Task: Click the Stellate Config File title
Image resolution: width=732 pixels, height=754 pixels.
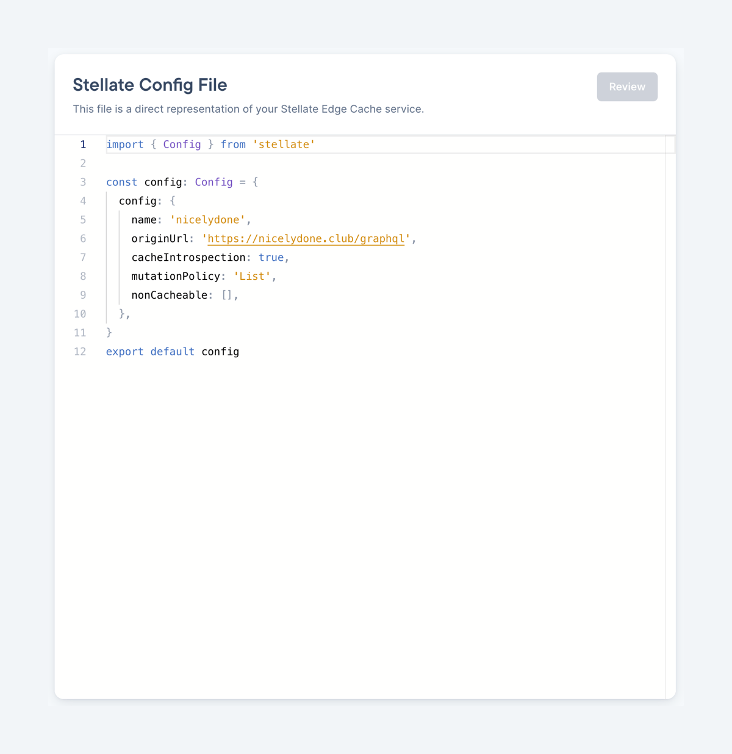Action: tap(149, 85)
